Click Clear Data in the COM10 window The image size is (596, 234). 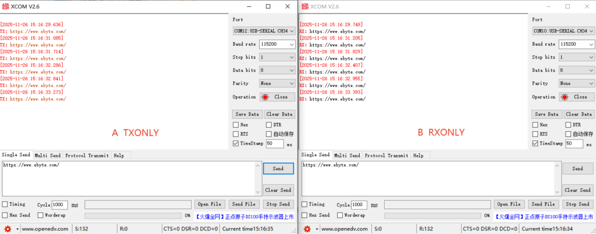579,114
